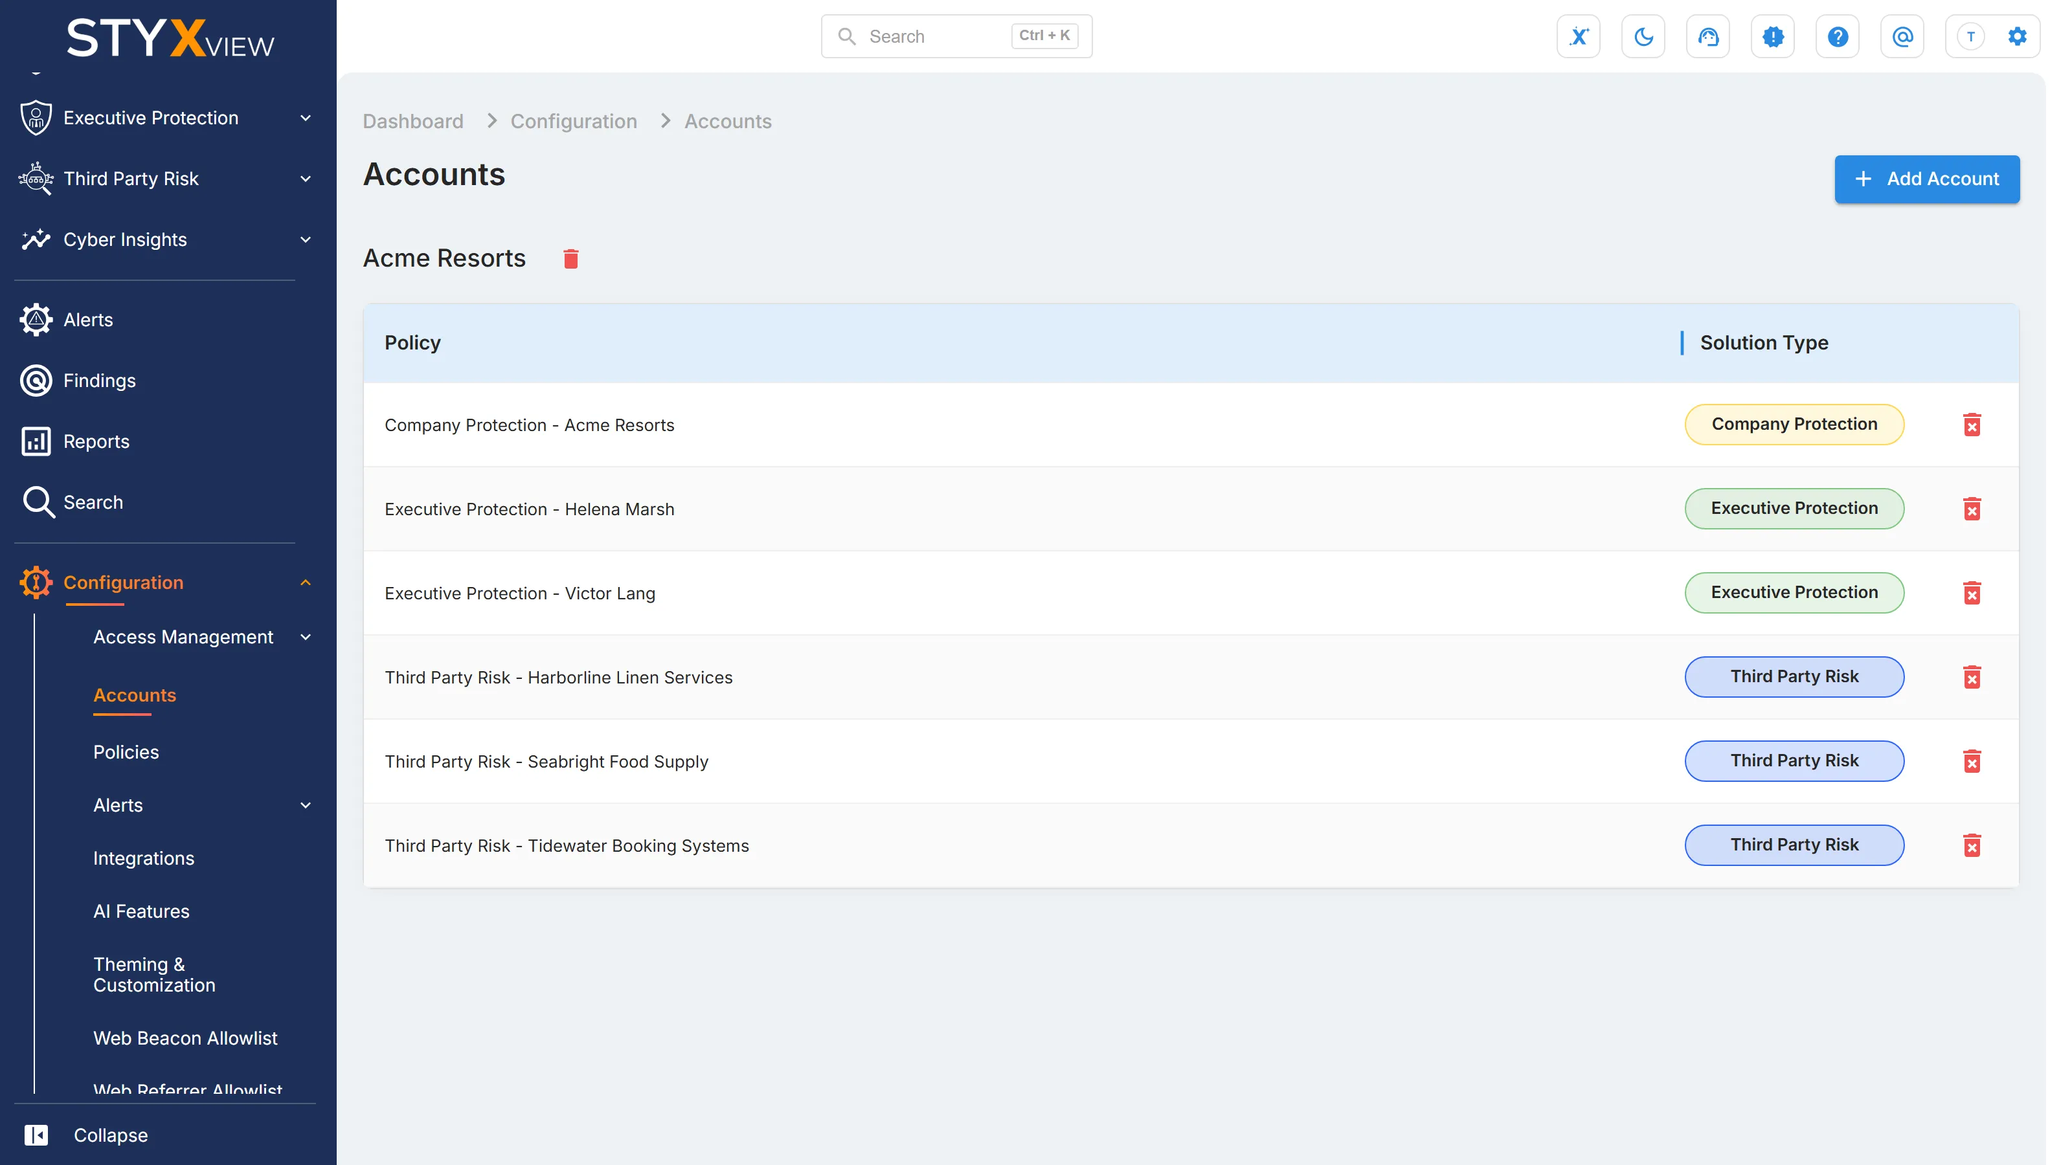Collapse the Configuration section chevron
This screenshot has height=1165, width=2072.
(306, 583)
